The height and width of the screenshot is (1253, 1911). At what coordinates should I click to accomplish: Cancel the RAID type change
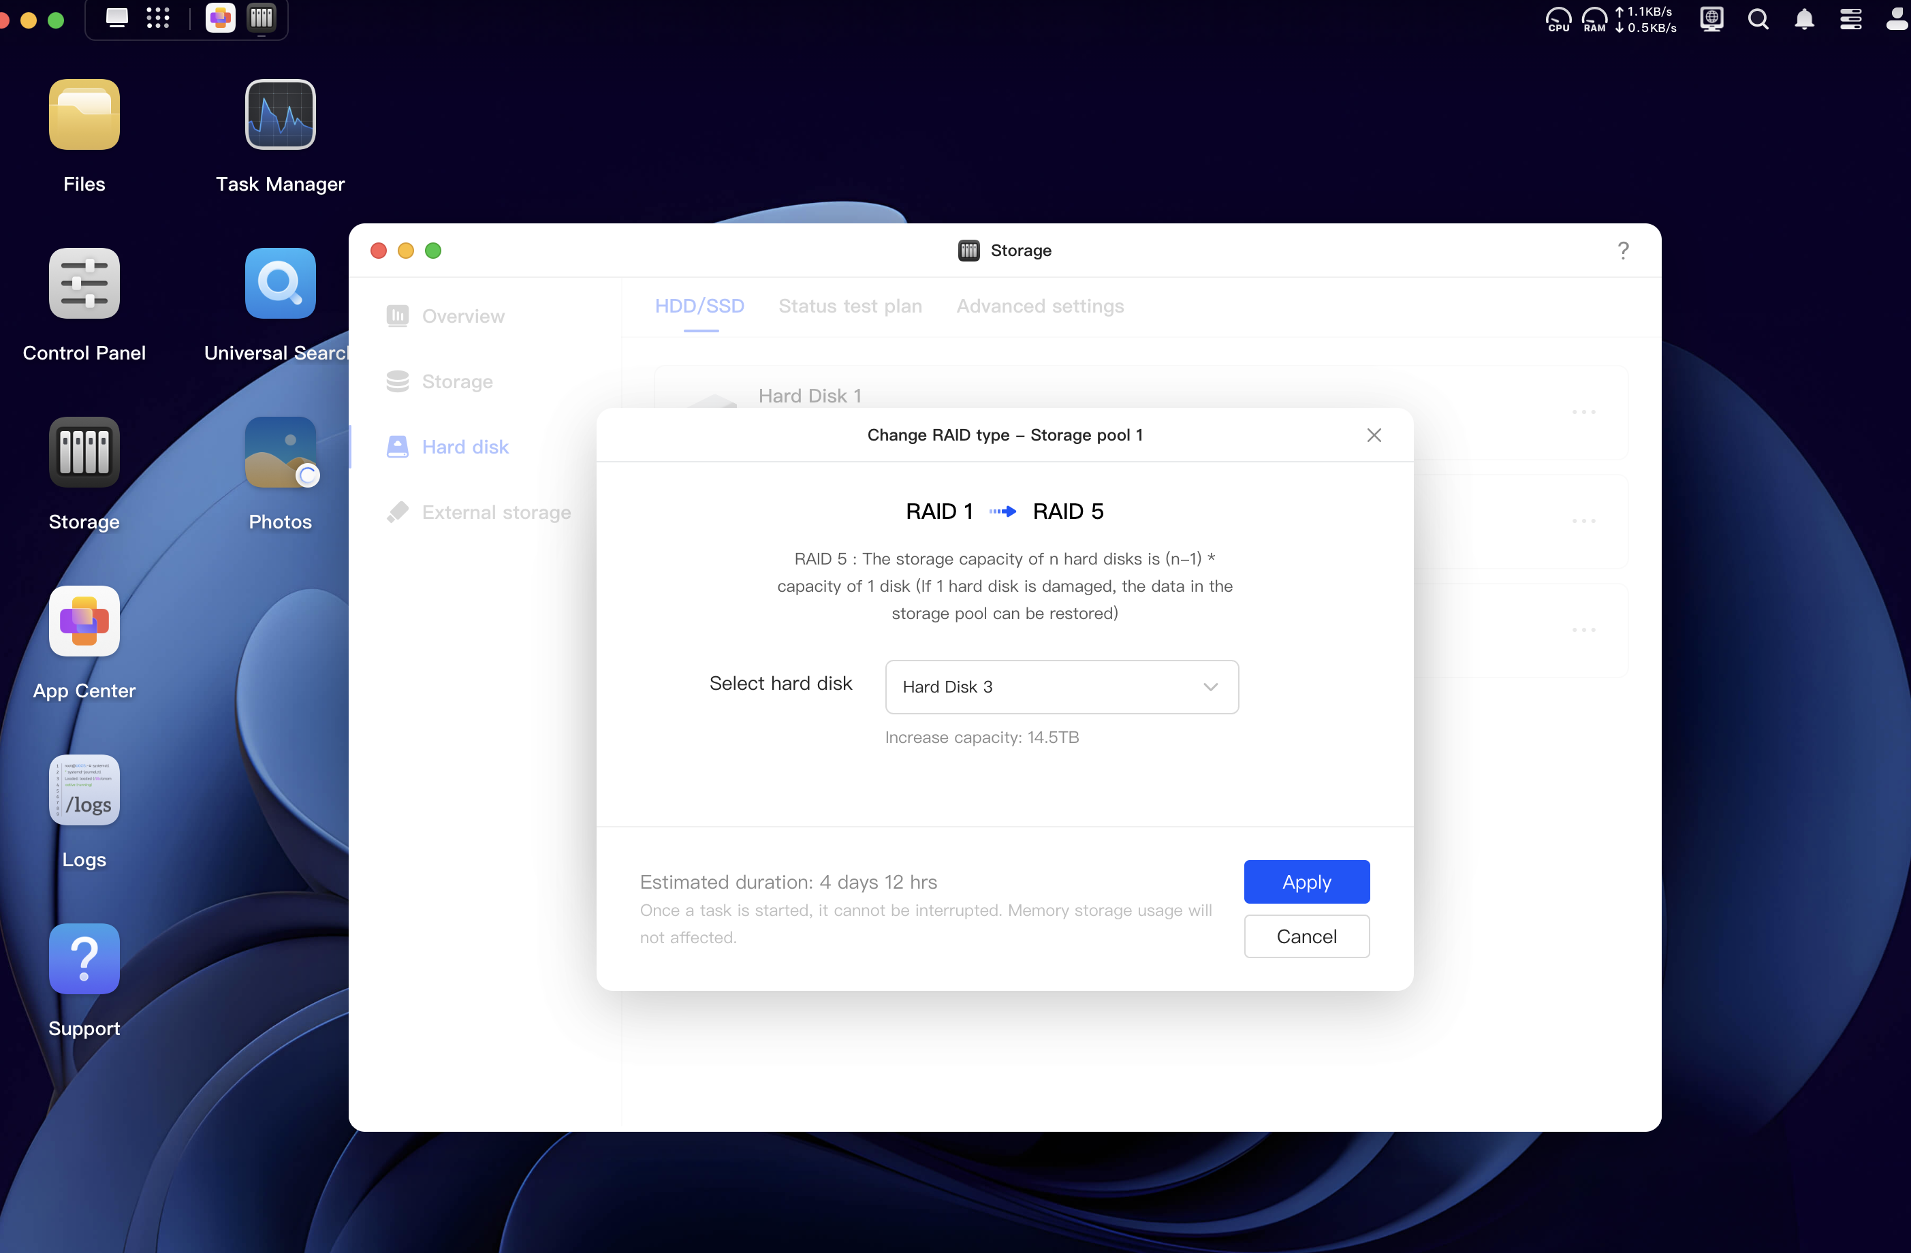click(1306, 937)
